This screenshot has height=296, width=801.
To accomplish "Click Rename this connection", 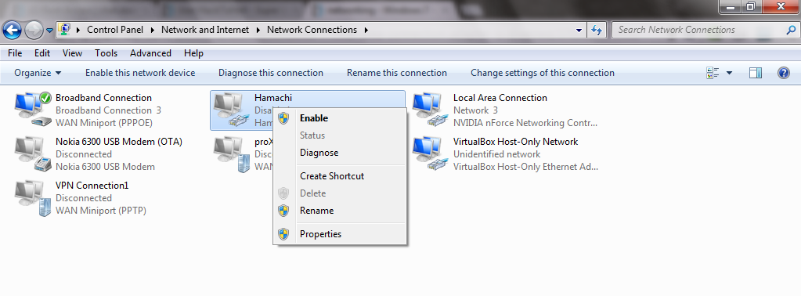I will [397, 73].
